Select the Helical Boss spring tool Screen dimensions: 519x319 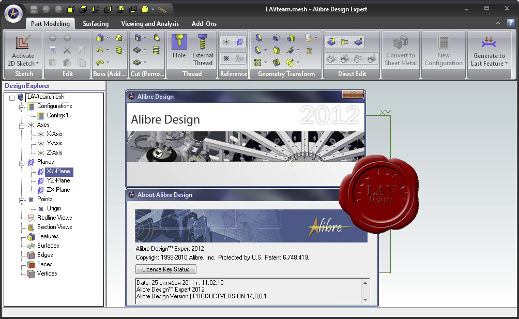point(119,50)
